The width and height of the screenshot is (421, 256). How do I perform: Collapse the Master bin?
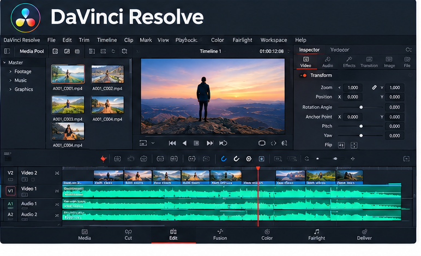[x=4, y=62]
